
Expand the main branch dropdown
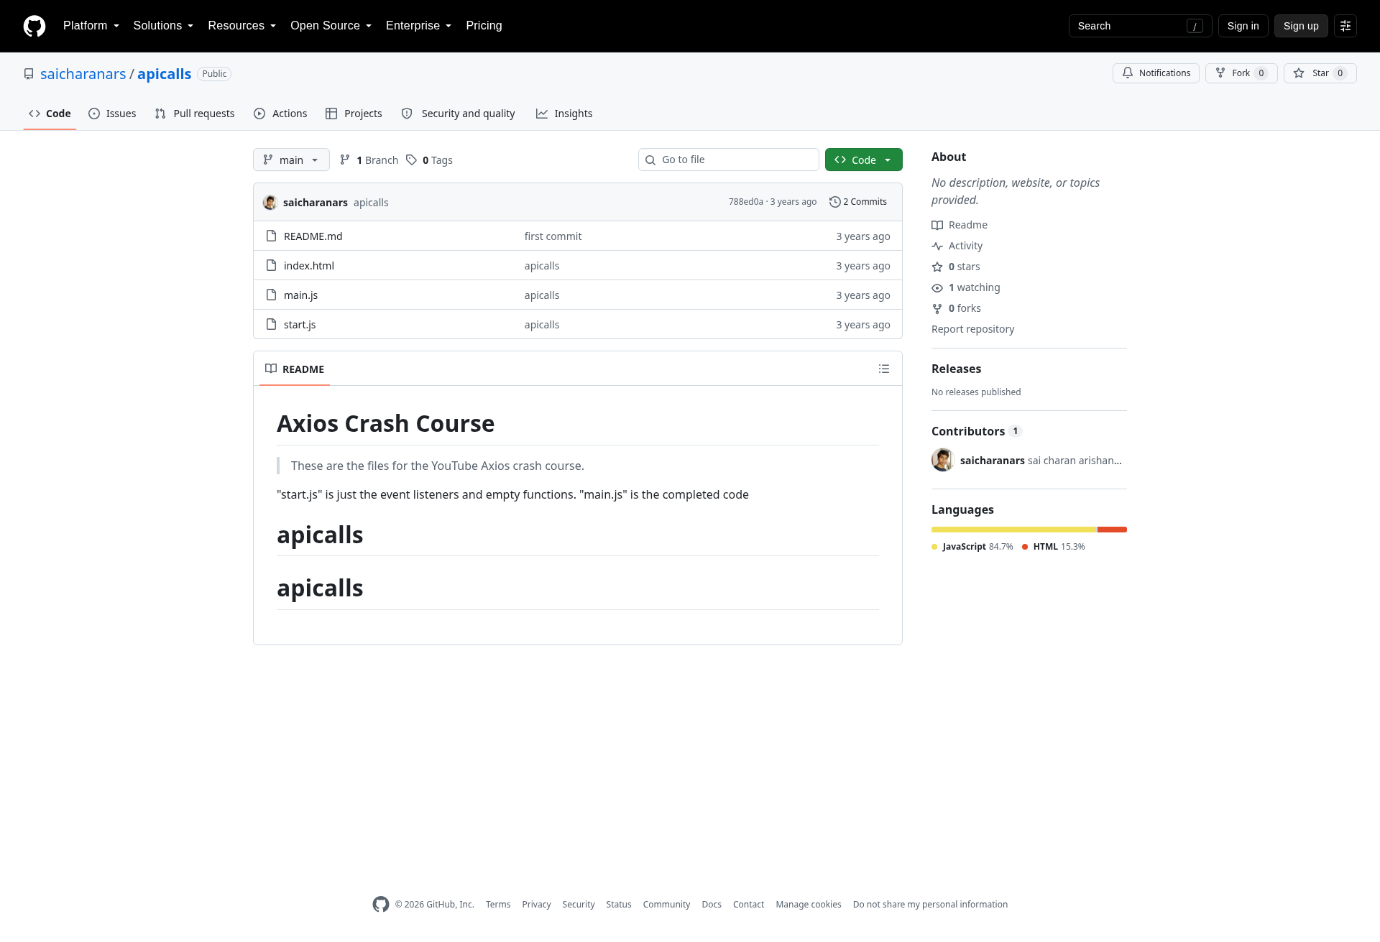(x=291, y=160)
